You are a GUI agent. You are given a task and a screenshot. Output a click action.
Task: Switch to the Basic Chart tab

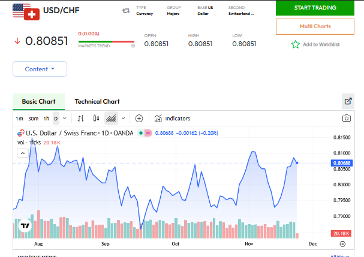[x=38, y=101]
